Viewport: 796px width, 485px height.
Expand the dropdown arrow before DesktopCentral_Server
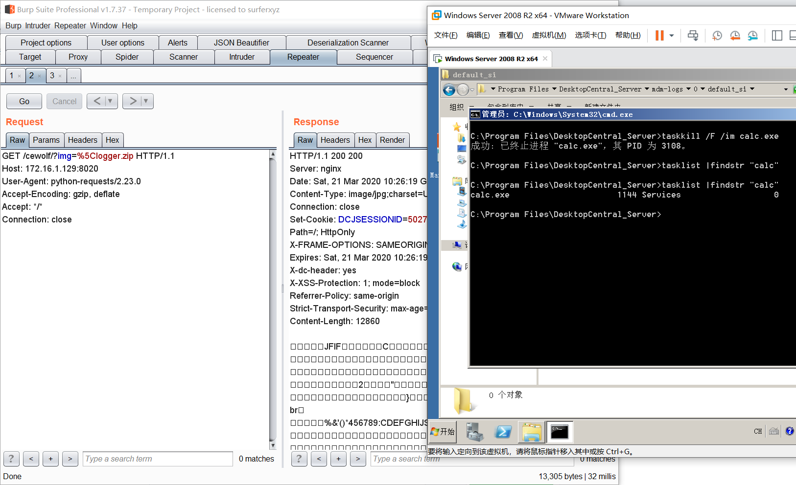[x=554, y=89]
